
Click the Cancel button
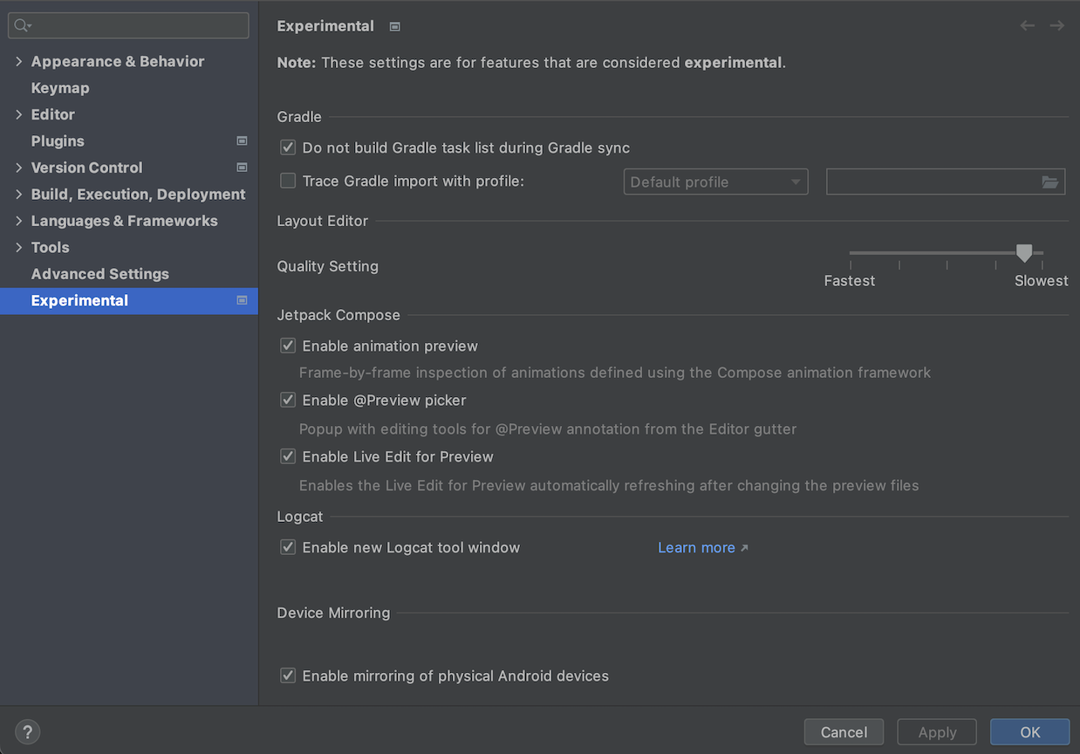(844, 732)
